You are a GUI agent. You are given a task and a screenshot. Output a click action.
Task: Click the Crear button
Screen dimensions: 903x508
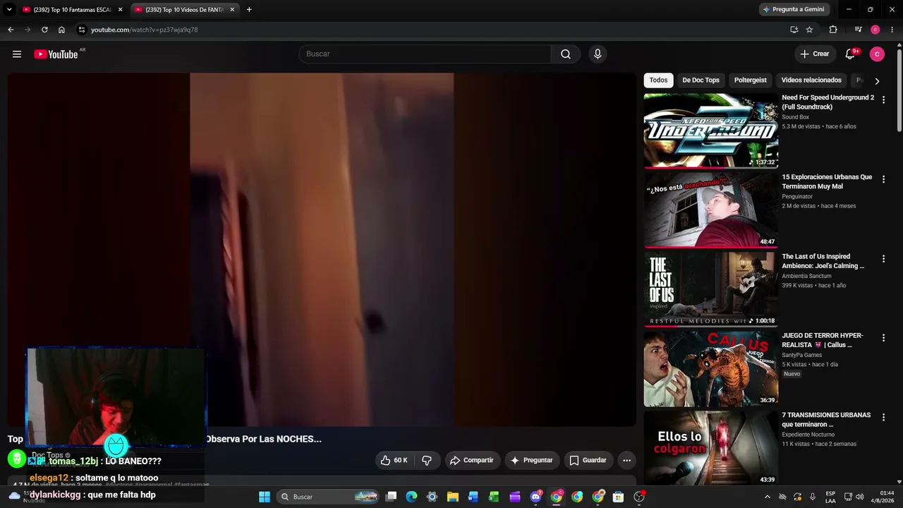(x=814, y=54)
